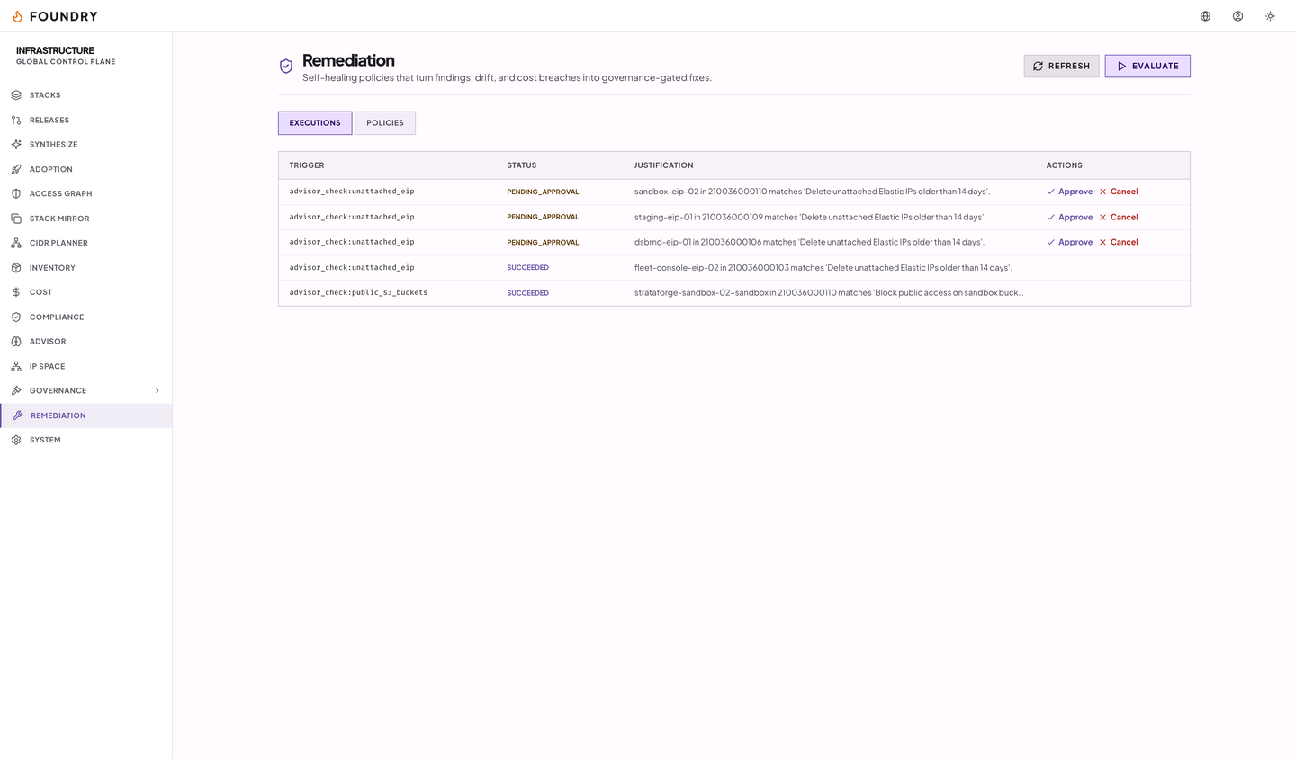Cancel the staging-eip-01 execution
This screenshot has width=1296, height=759.
(x=1119, y=217)
